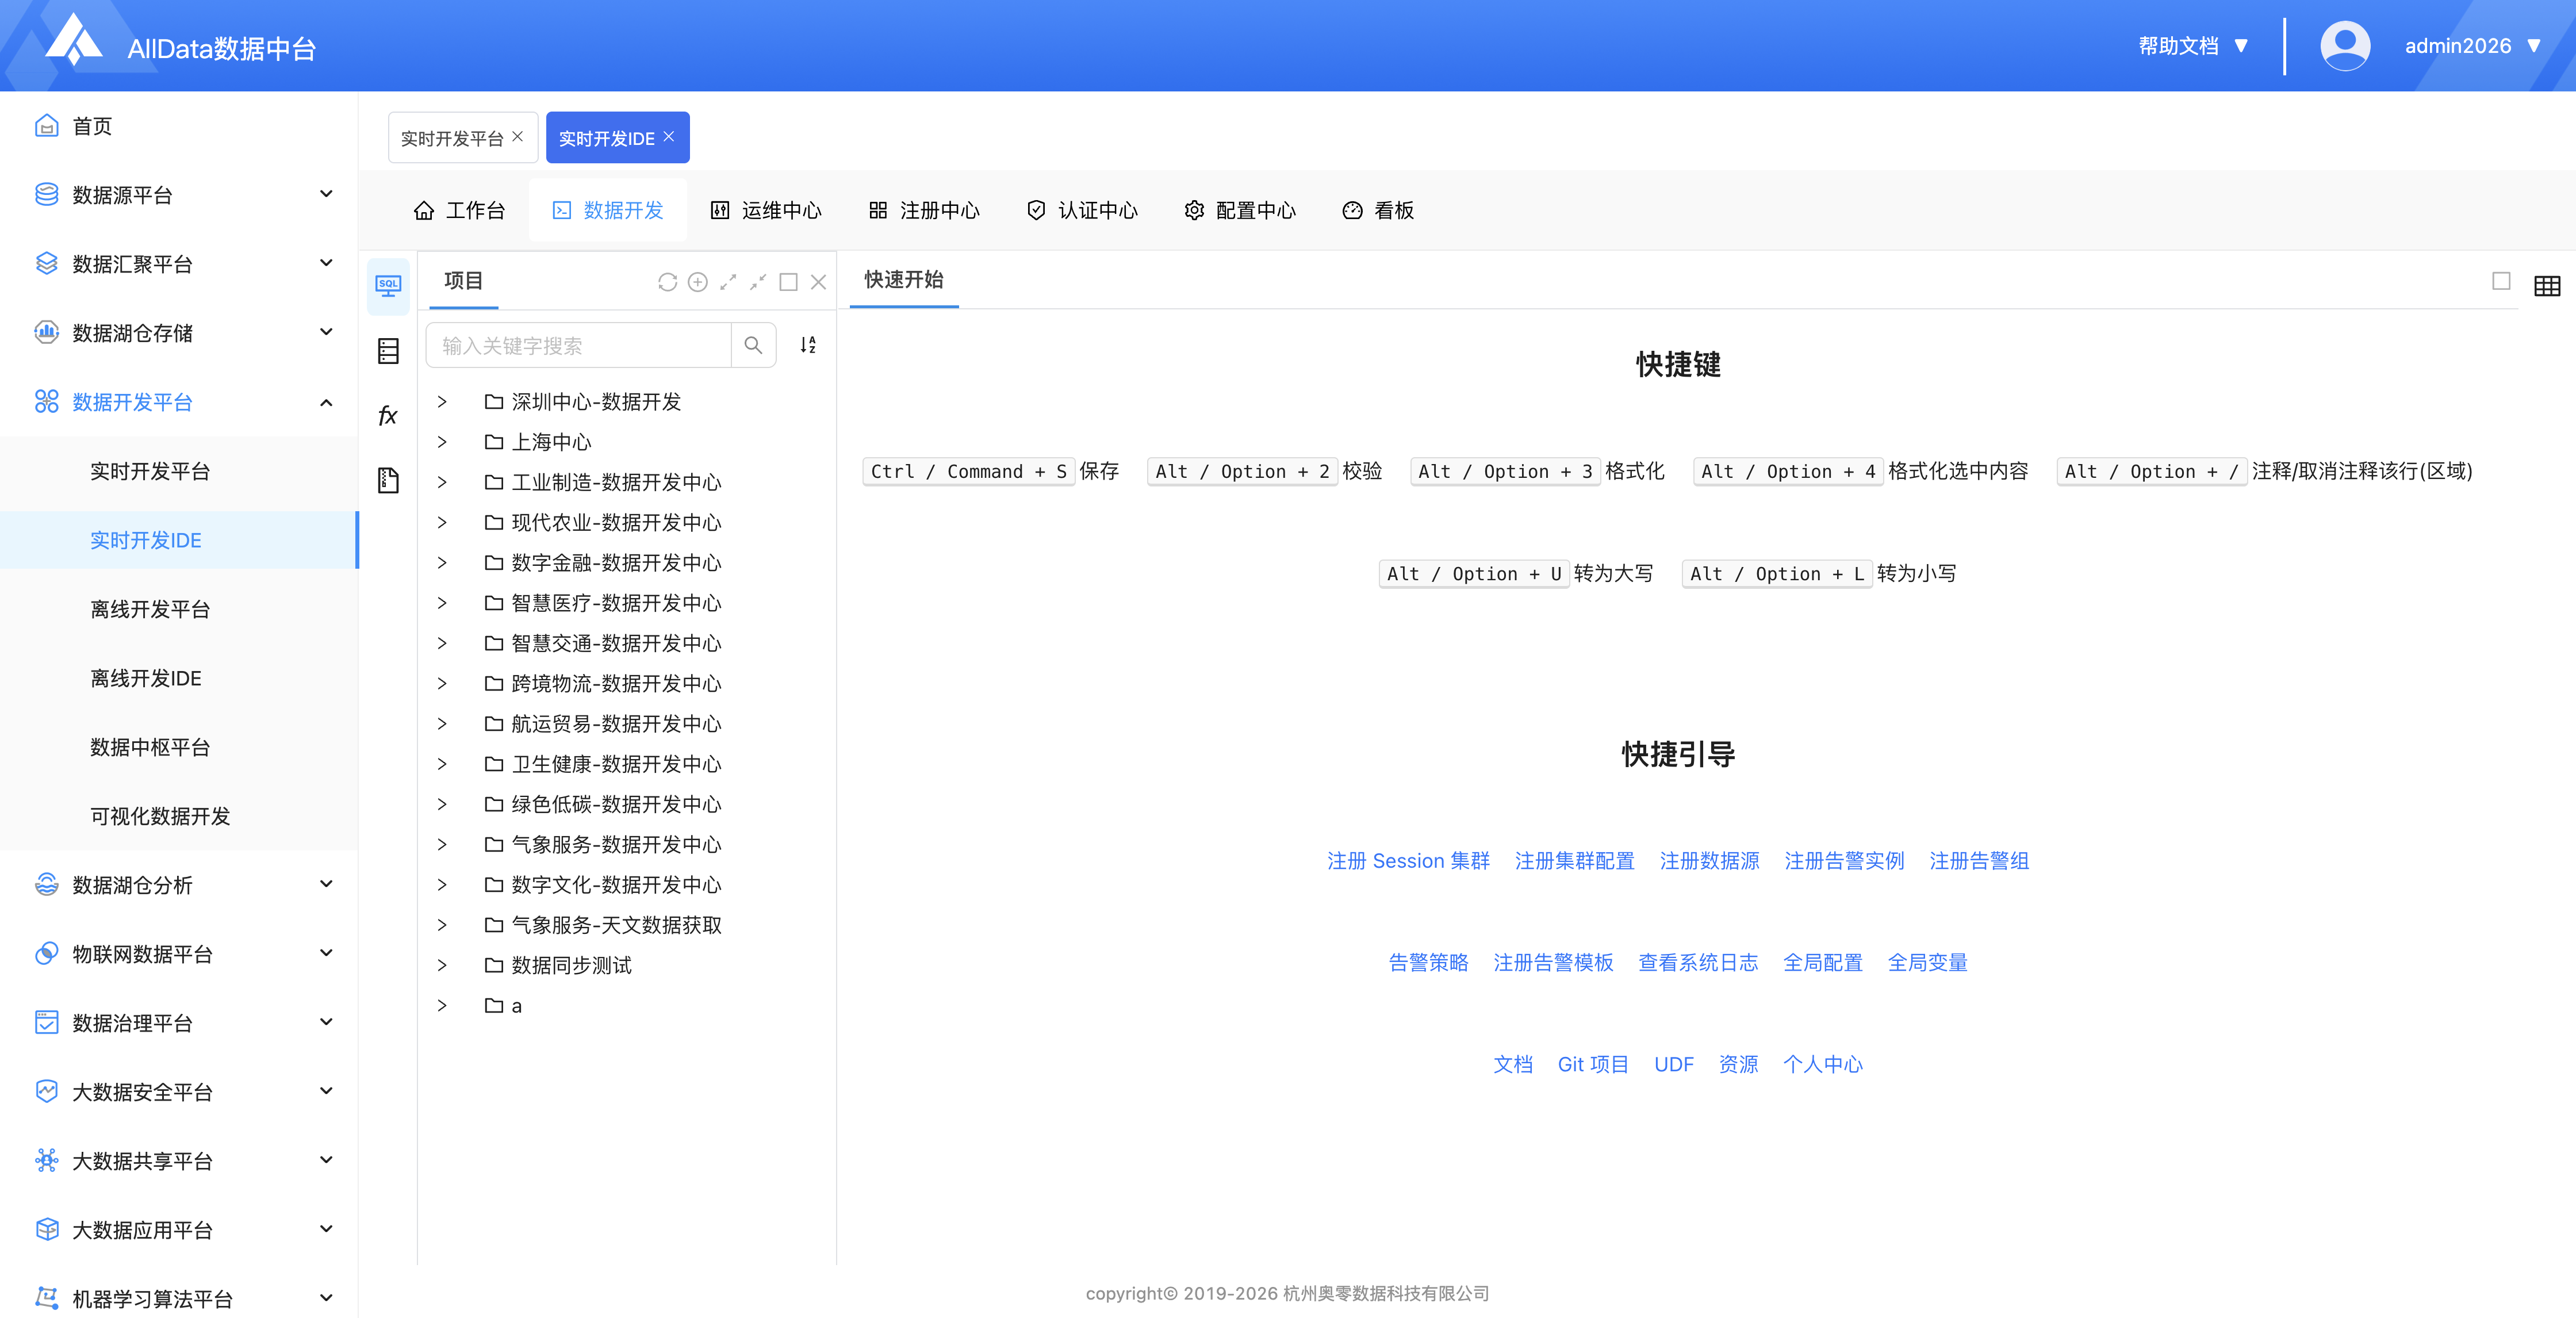Open Git 项目 link
The height and width of the screenshot is (1318, 2576).
coord(1593,1065)
